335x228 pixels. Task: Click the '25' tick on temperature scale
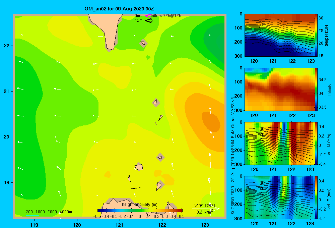click(321, 31)
